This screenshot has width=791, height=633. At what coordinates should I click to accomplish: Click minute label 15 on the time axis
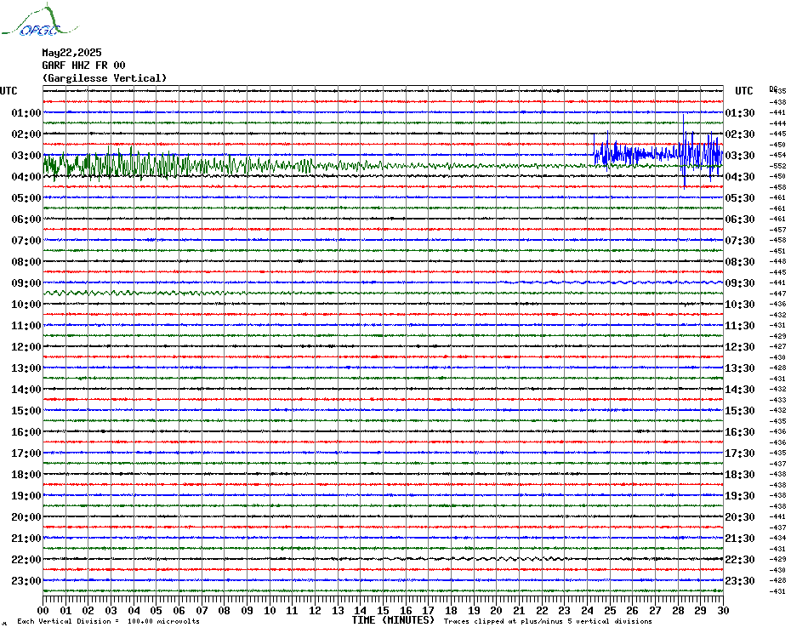click(384, 610)
